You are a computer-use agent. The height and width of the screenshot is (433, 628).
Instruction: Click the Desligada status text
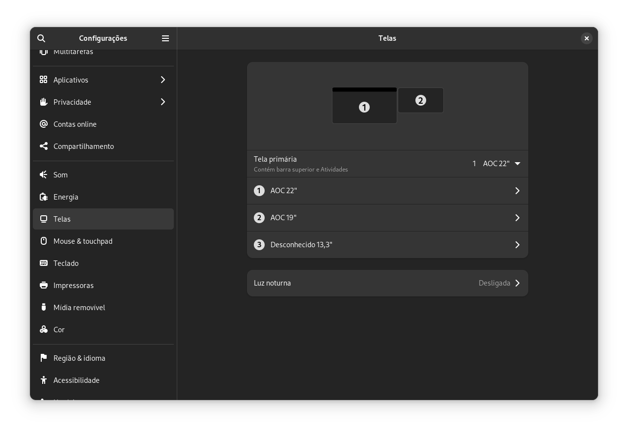click(494, 283)
